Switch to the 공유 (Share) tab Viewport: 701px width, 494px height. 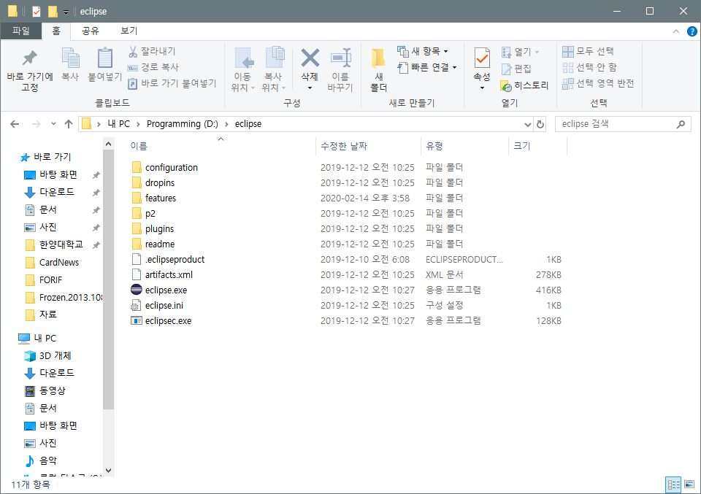(90, 31)
